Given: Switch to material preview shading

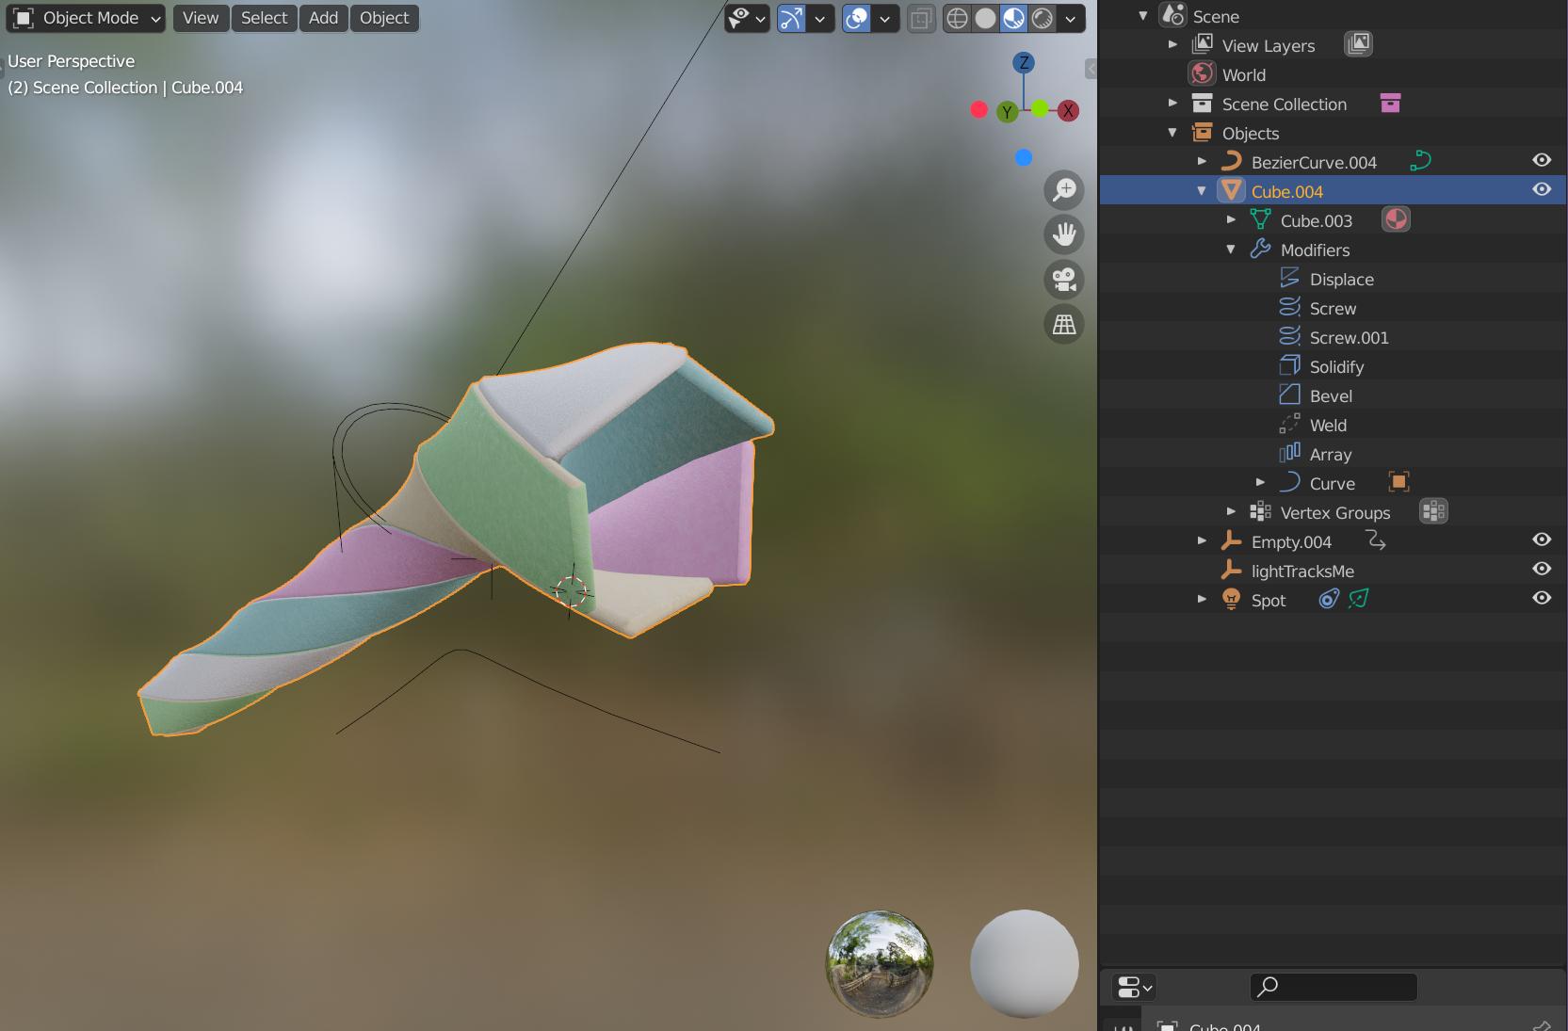Looking at the screenshot, I should pos(1013,18).
